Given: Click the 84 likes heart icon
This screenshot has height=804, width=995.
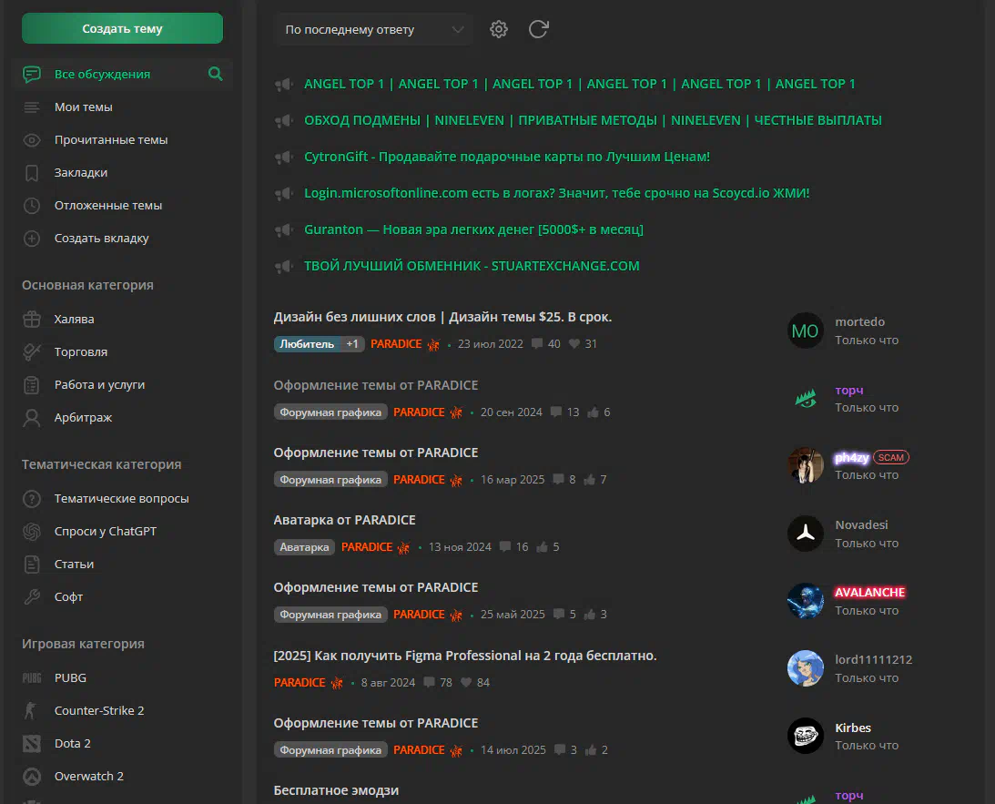Looking at the screenshot, I should [x=466, y=683].
